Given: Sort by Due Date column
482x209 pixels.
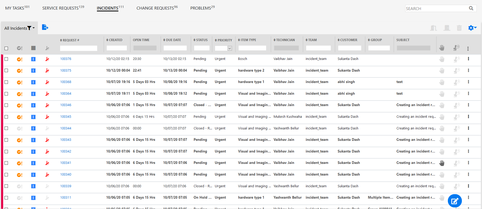Looking at the screenshot, I should click(x=172, y=40).
